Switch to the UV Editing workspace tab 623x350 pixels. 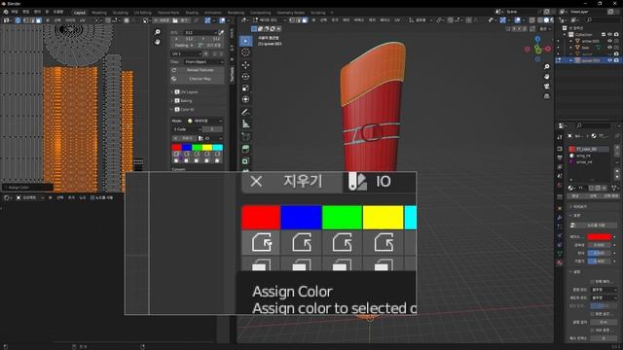click(x=143, y=13)
